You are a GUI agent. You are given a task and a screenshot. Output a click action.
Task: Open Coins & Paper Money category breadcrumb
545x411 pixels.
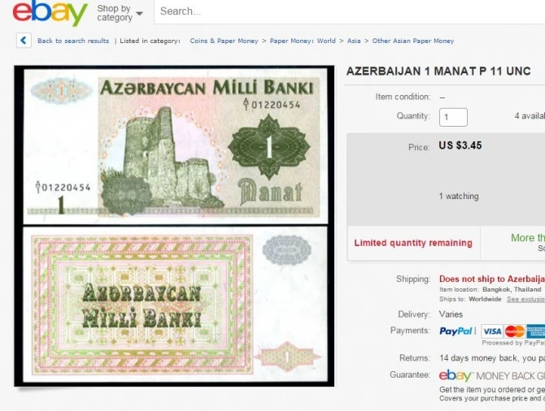tap(224, 41)
